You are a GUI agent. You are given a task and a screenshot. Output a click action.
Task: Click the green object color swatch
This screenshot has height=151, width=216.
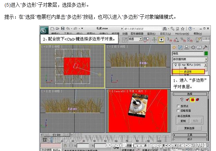206,53
